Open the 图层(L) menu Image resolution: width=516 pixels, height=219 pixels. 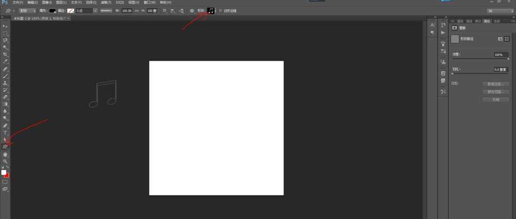[x=61, y=2]
